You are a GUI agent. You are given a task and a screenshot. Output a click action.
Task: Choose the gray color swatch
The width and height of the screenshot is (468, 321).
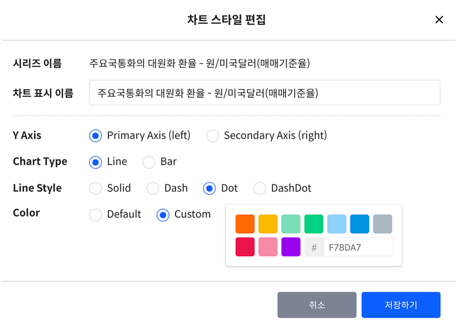tap(383, 224)
